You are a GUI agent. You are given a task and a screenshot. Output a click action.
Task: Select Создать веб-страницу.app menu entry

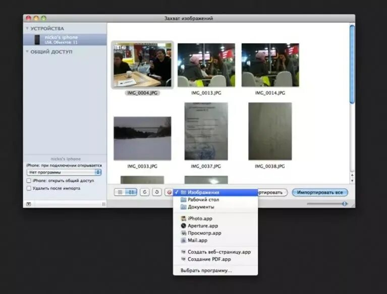pos(215,252)
